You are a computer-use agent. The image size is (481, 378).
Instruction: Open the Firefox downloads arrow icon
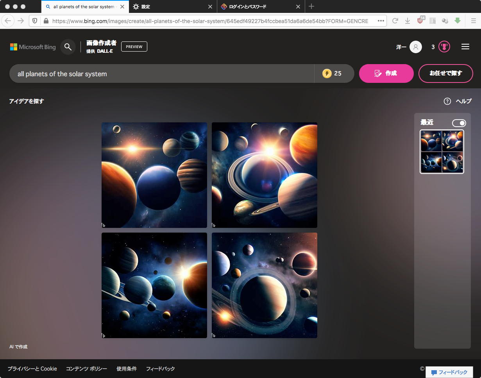(x=408, y=21)
